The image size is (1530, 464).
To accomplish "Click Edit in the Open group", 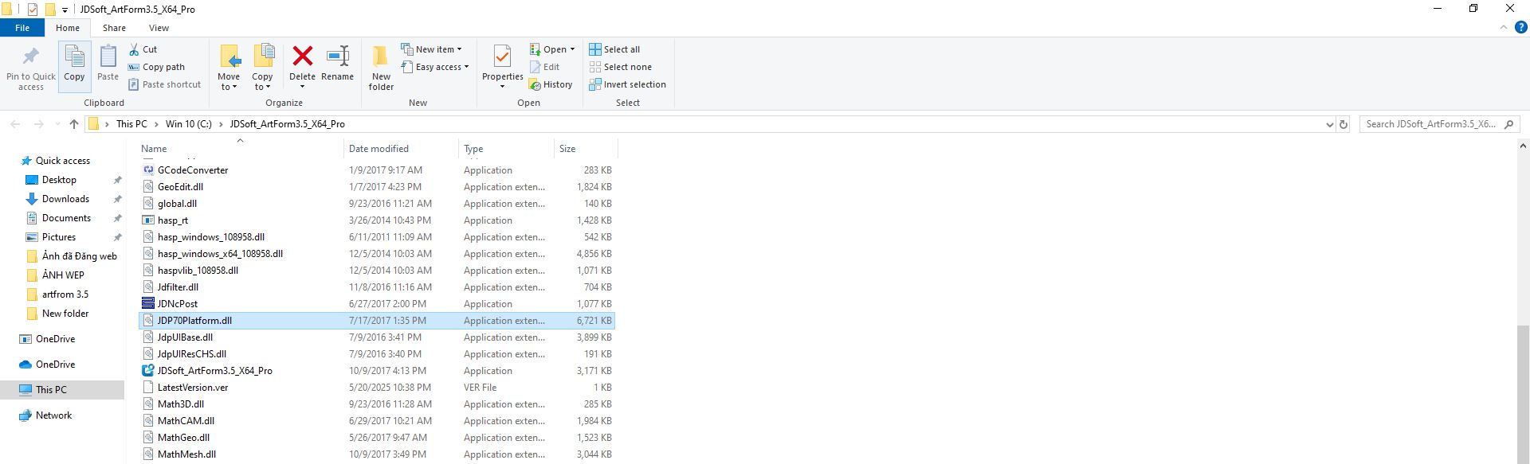I will tap(544, 67).
